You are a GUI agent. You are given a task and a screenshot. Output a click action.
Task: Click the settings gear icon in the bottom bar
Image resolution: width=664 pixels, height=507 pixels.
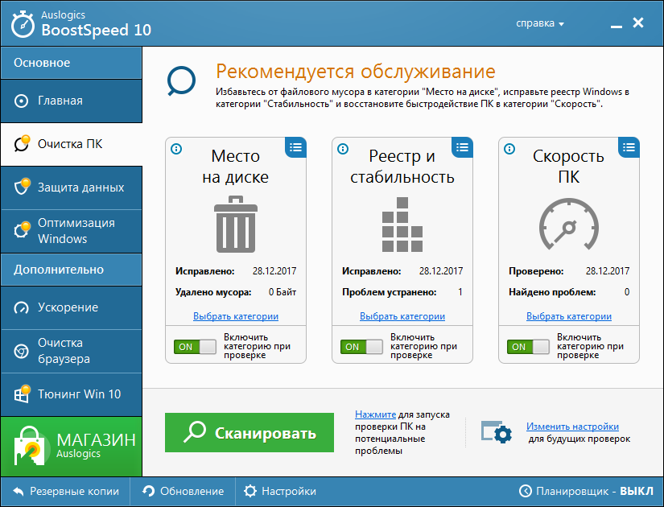250,492
